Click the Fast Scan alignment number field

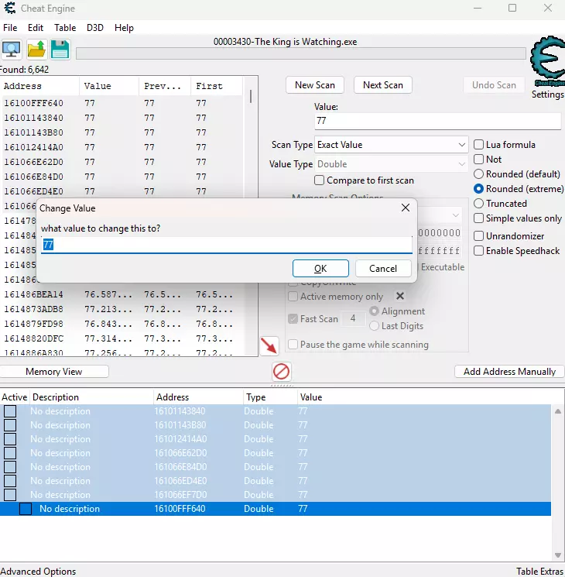[x=353, y=318]
